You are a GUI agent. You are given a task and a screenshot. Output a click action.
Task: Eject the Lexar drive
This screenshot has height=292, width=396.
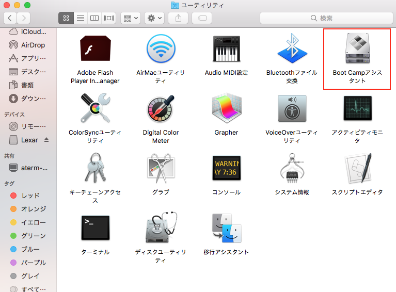point(46,140)
